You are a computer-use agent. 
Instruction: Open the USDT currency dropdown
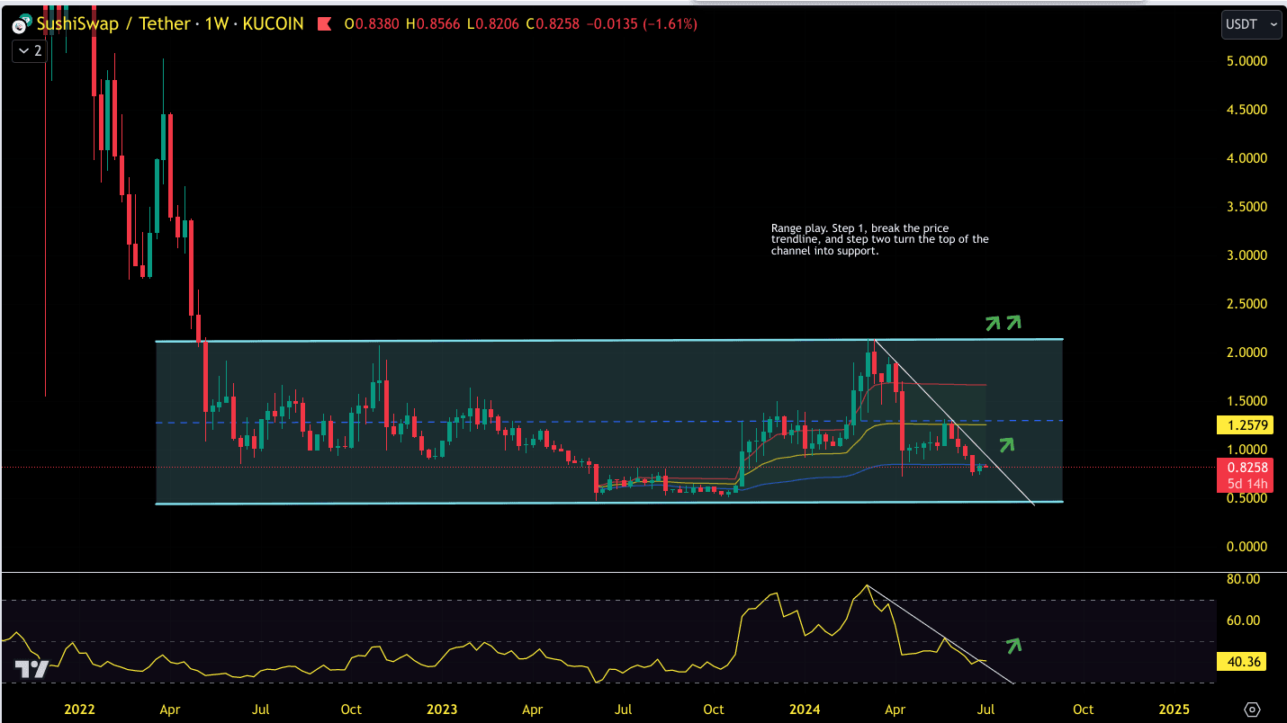(x=1251, y=26)
